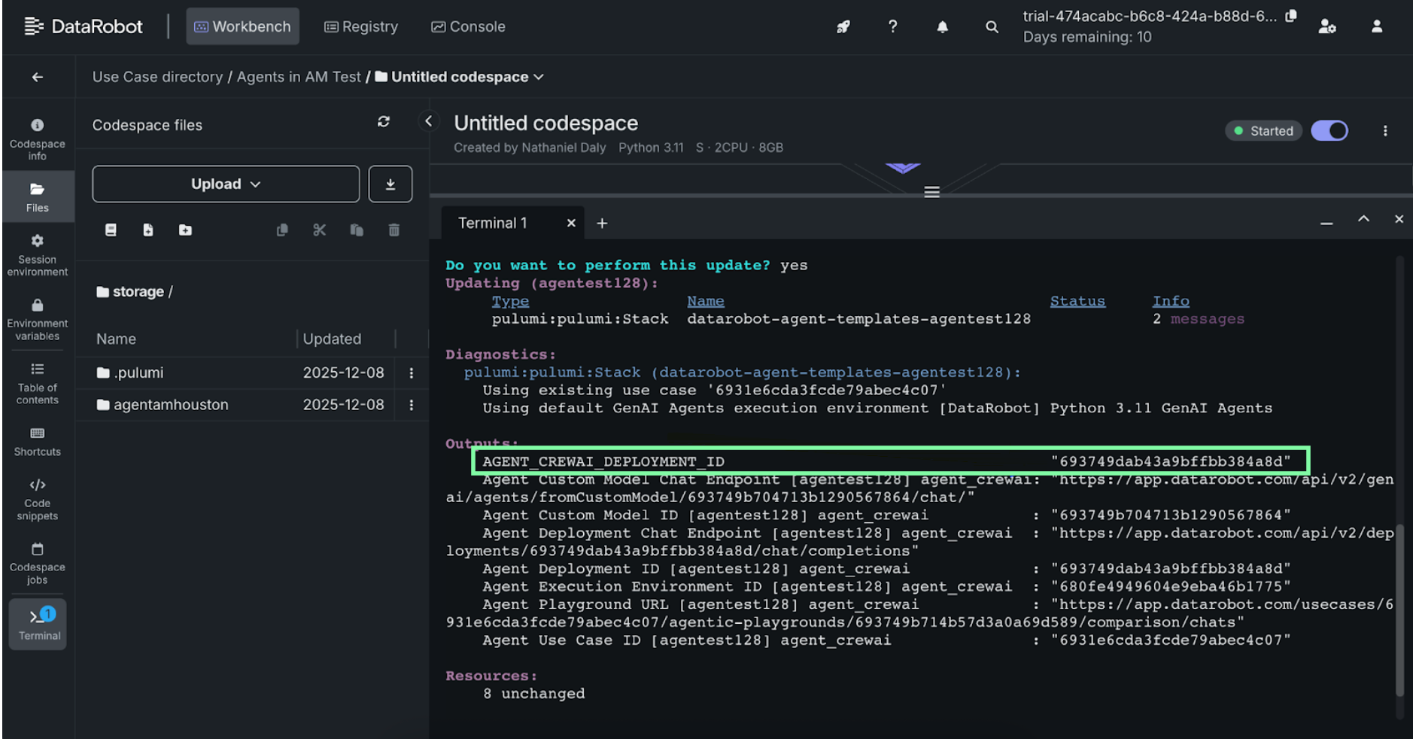The image size is (1413, 739).
Task: Click the Use Case directory breadcrumb link
Action: coord(157,78)
